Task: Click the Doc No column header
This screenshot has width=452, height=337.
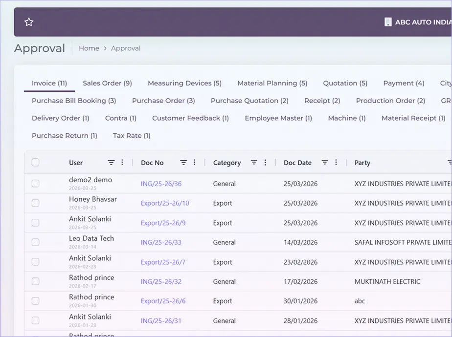Action: (152, 163)
